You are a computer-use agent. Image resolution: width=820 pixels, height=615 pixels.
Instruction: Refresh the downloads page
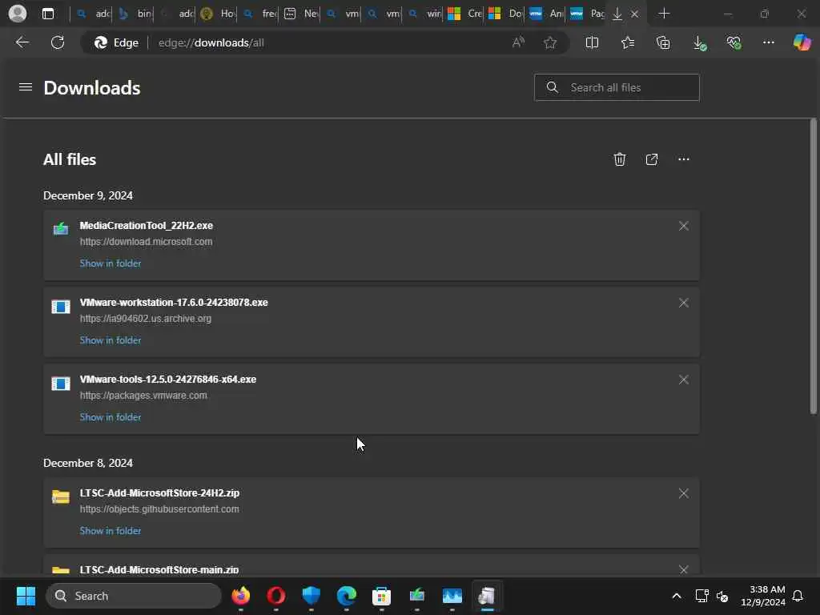58,42
